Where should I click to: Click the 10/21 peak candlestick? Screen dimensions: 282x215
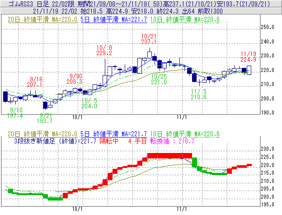150,53
